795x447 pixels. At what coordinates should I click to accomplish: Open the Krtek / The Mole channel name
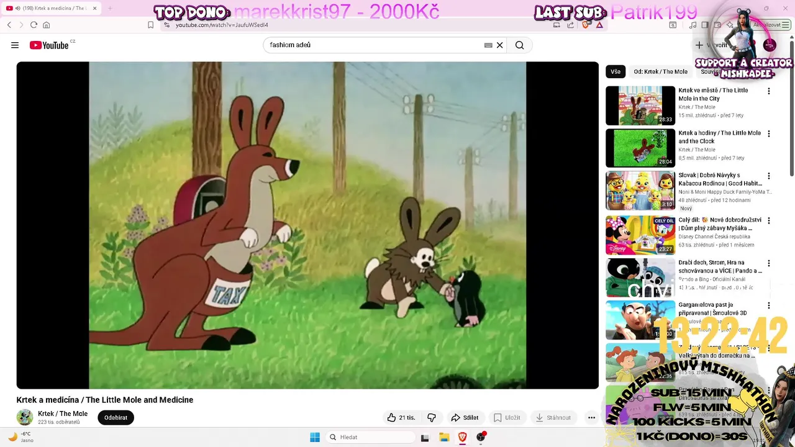(63, 413)
